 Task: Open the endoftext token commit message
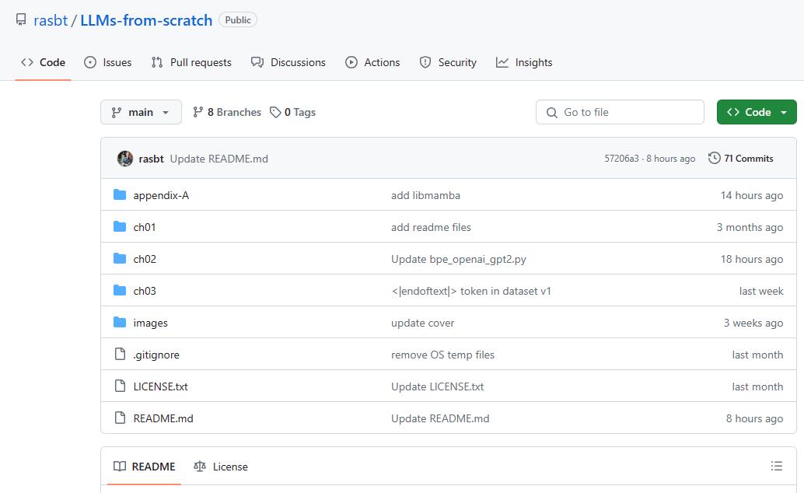point(470,291)
